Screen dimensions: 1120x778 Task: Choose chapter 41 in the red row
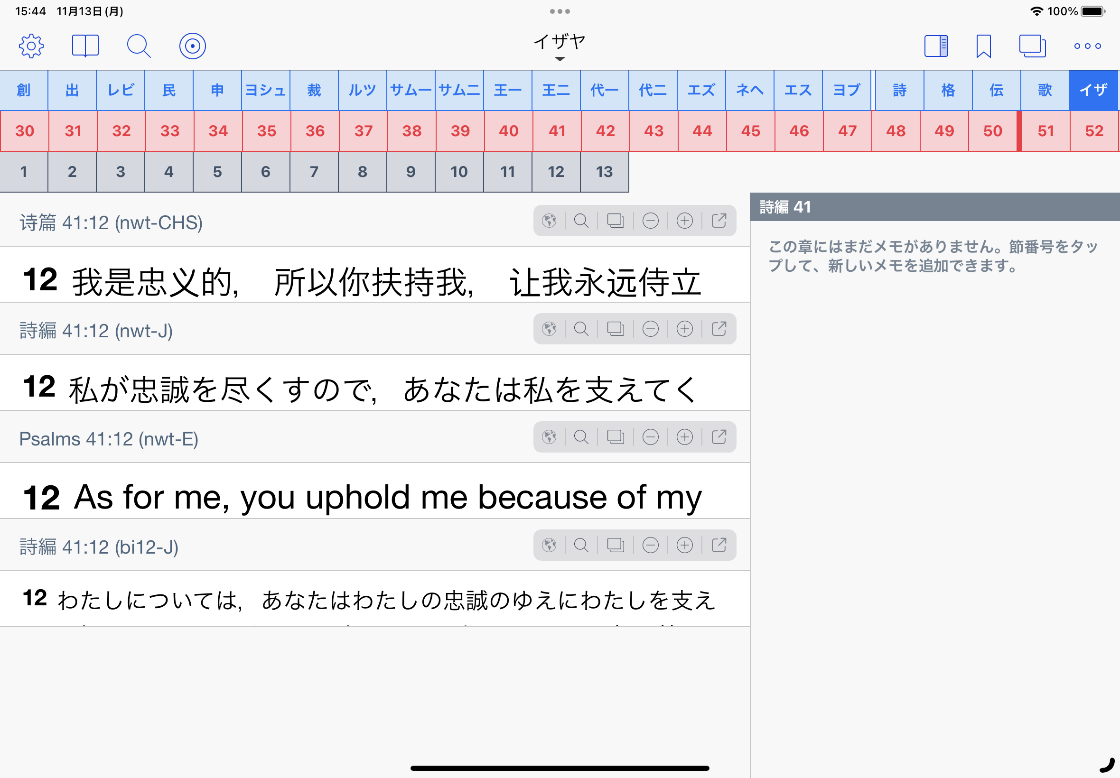click(x=556, y=130)
